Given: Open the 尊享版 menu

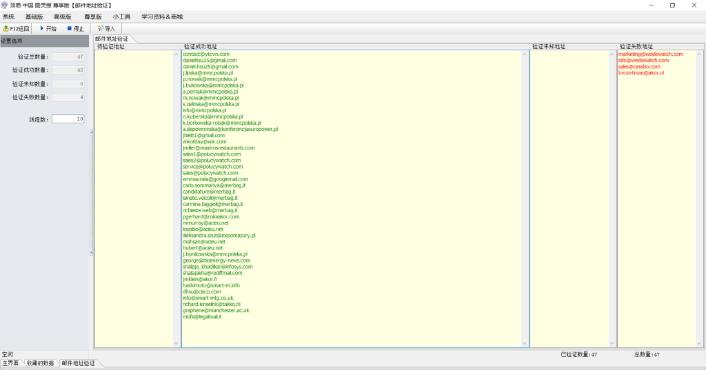Looking at the screenshot, I should tap(92, 17).
